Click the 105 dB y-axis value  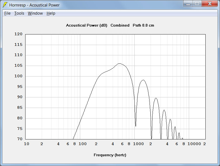point(18,65)
